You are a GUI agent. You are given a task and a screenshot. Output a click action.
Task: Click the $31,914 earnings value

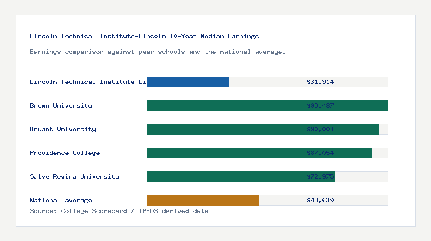(320, 82)
